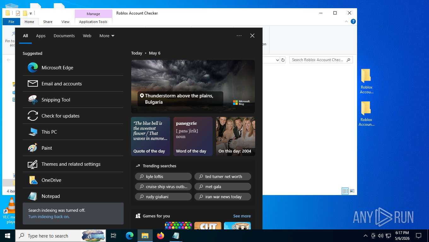The image size is (429, 242).
Task: Open the bubble shooter game thumbnail
Action: [178, 226]
